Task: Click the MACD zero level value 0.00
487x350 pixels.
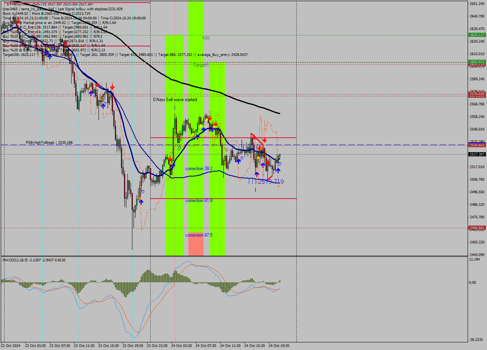Action: pyautogui.click(x=473, y=282)
